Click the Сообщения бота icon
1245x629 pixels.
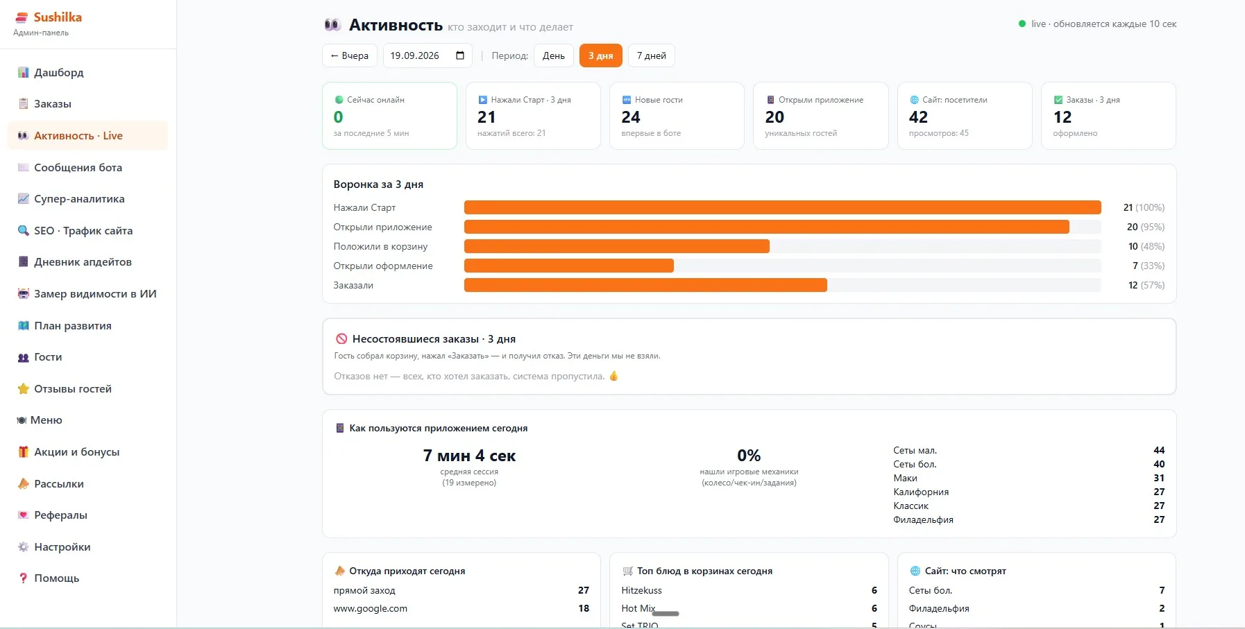point(24,167)
